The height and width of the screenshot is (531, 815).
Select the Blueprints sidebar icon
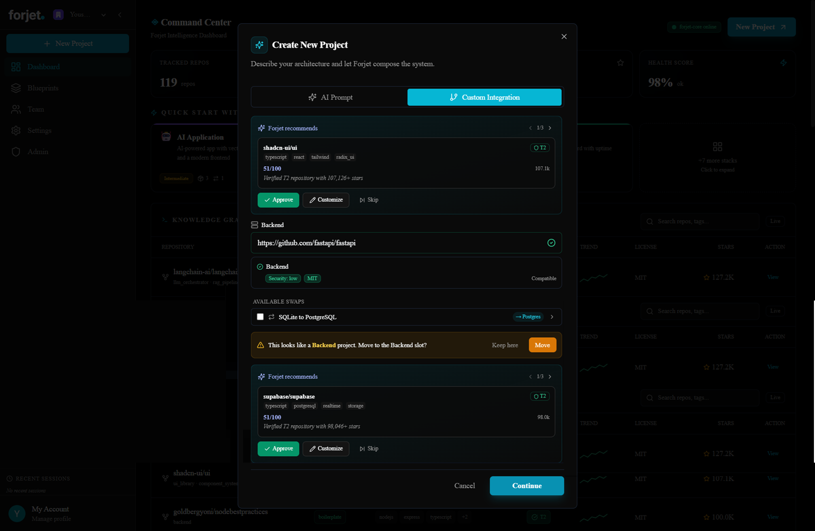pyautogui.click(x=16, y=88)
